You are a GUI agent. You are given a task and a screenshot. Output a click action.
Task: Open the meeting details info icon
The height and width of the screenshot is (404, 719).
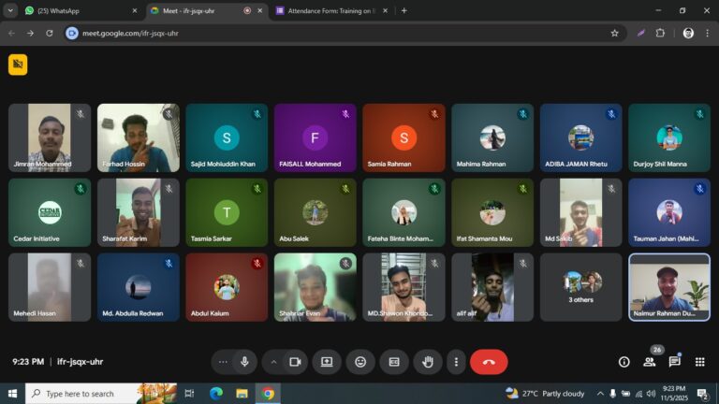point(624,362)
